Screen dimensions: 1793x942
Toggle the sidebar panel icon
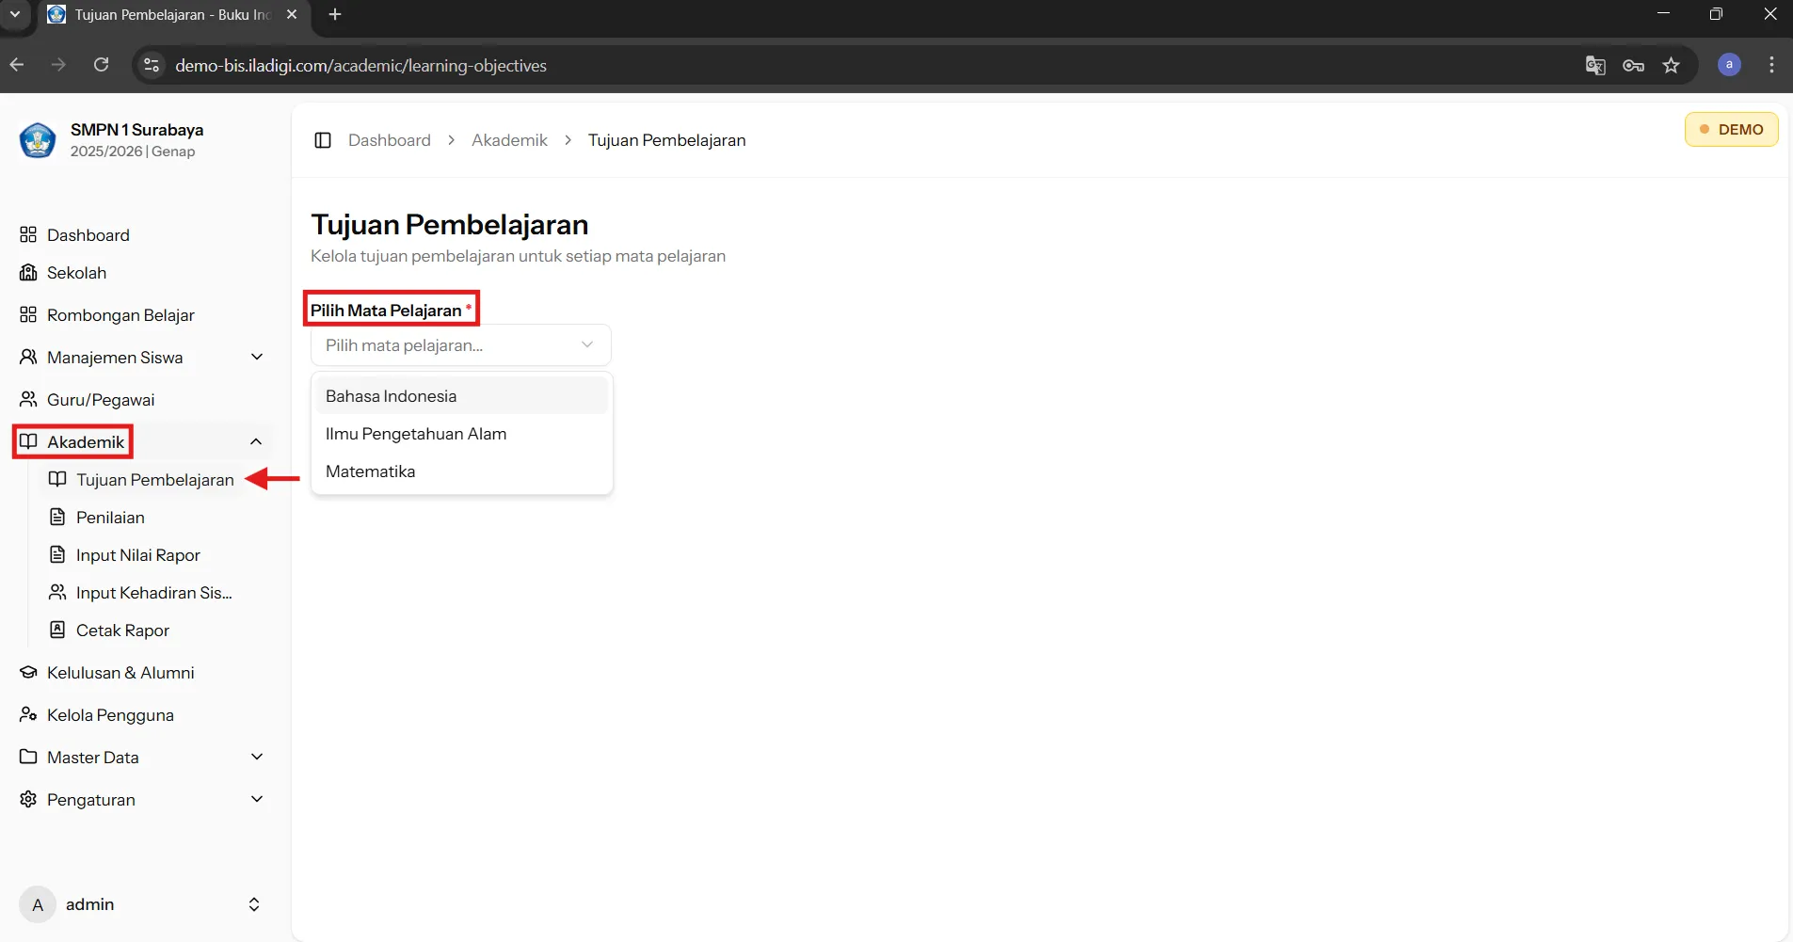click(x=323, y=140)
